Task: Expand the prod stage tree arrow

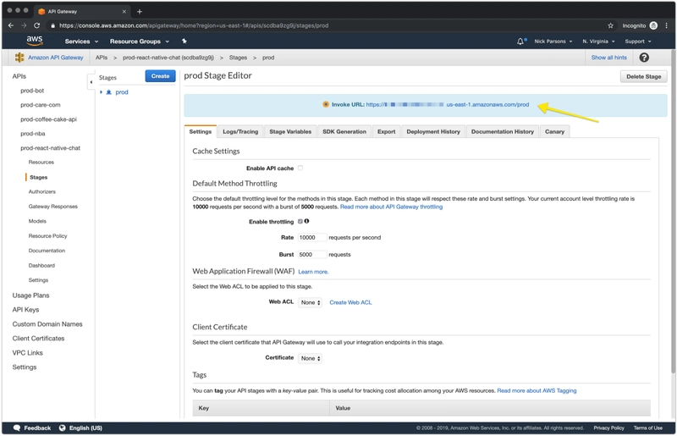Action: pyautogui.click(x=101, y=92)
